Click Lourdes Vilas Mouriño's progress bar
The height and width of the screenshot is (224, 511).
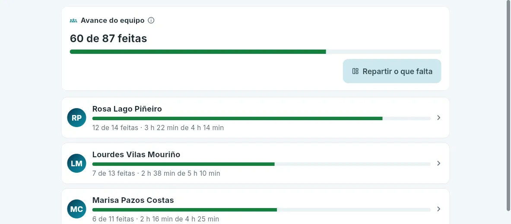[x=261, y=164]
